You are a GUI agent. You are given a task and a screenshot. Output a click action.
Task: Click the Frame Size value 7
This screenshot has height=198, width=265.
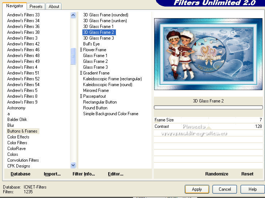click(261, 120)
